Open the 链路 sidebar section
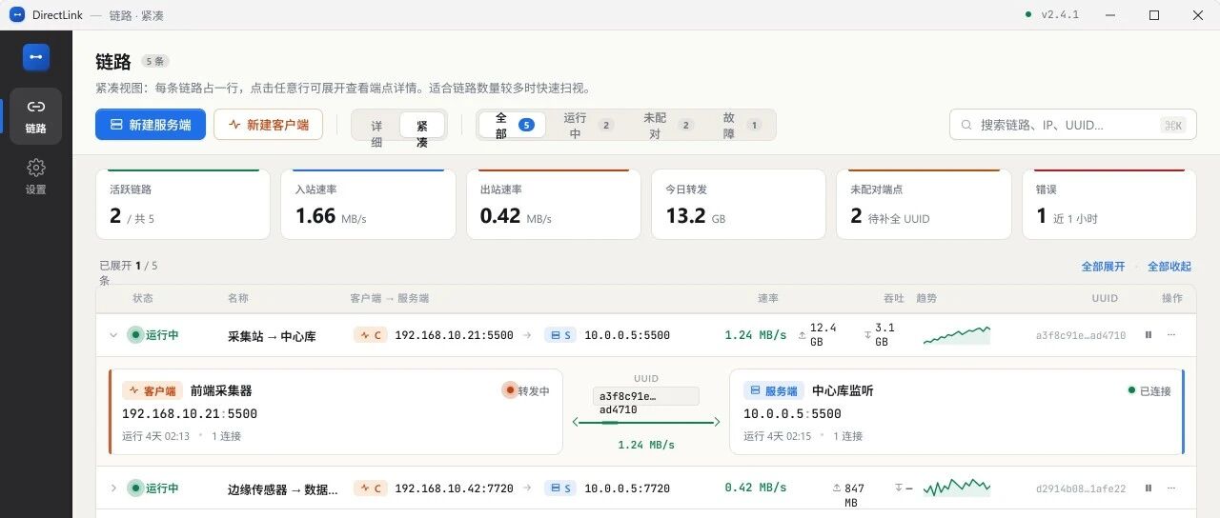This screenshot has height=518, width=1220. click(36, 116)
